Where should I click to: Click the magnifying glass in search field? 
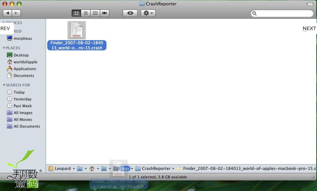coord(254,13)
